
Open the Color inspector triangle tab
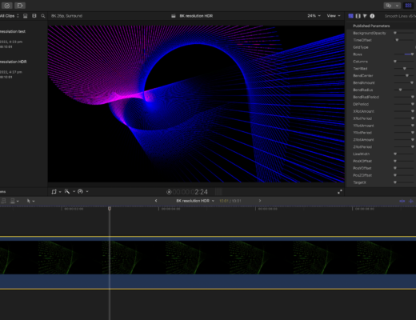[365, 16]
